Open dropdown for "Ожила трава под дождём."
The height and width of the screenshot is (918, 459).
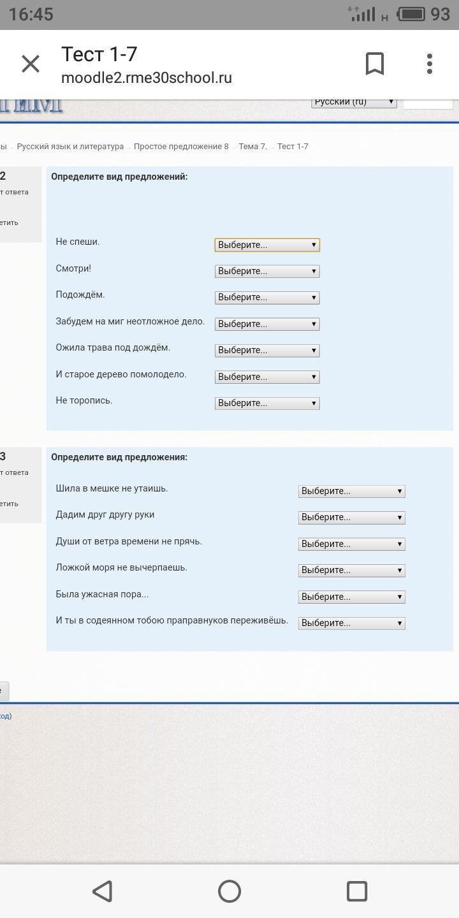point(267,351)
